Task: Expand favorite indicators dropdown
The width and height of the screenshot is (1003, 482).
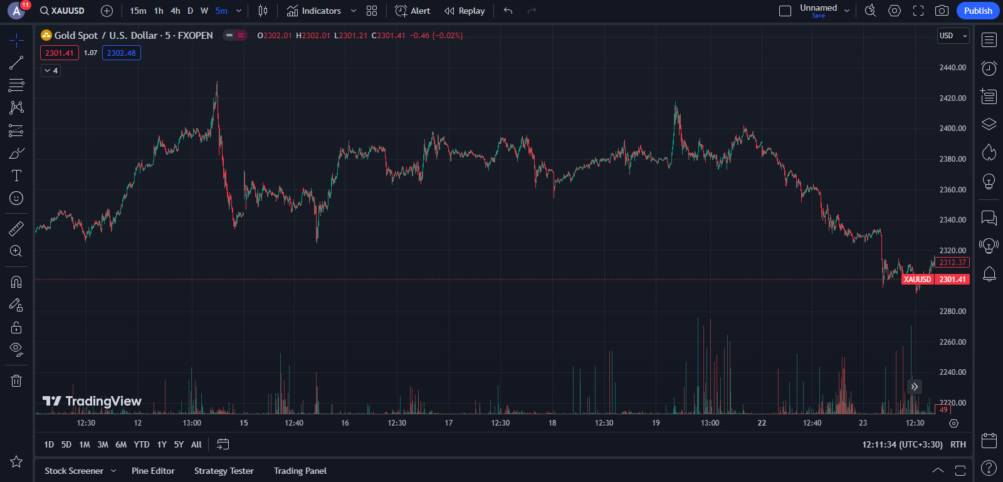Action: point(354,11)
